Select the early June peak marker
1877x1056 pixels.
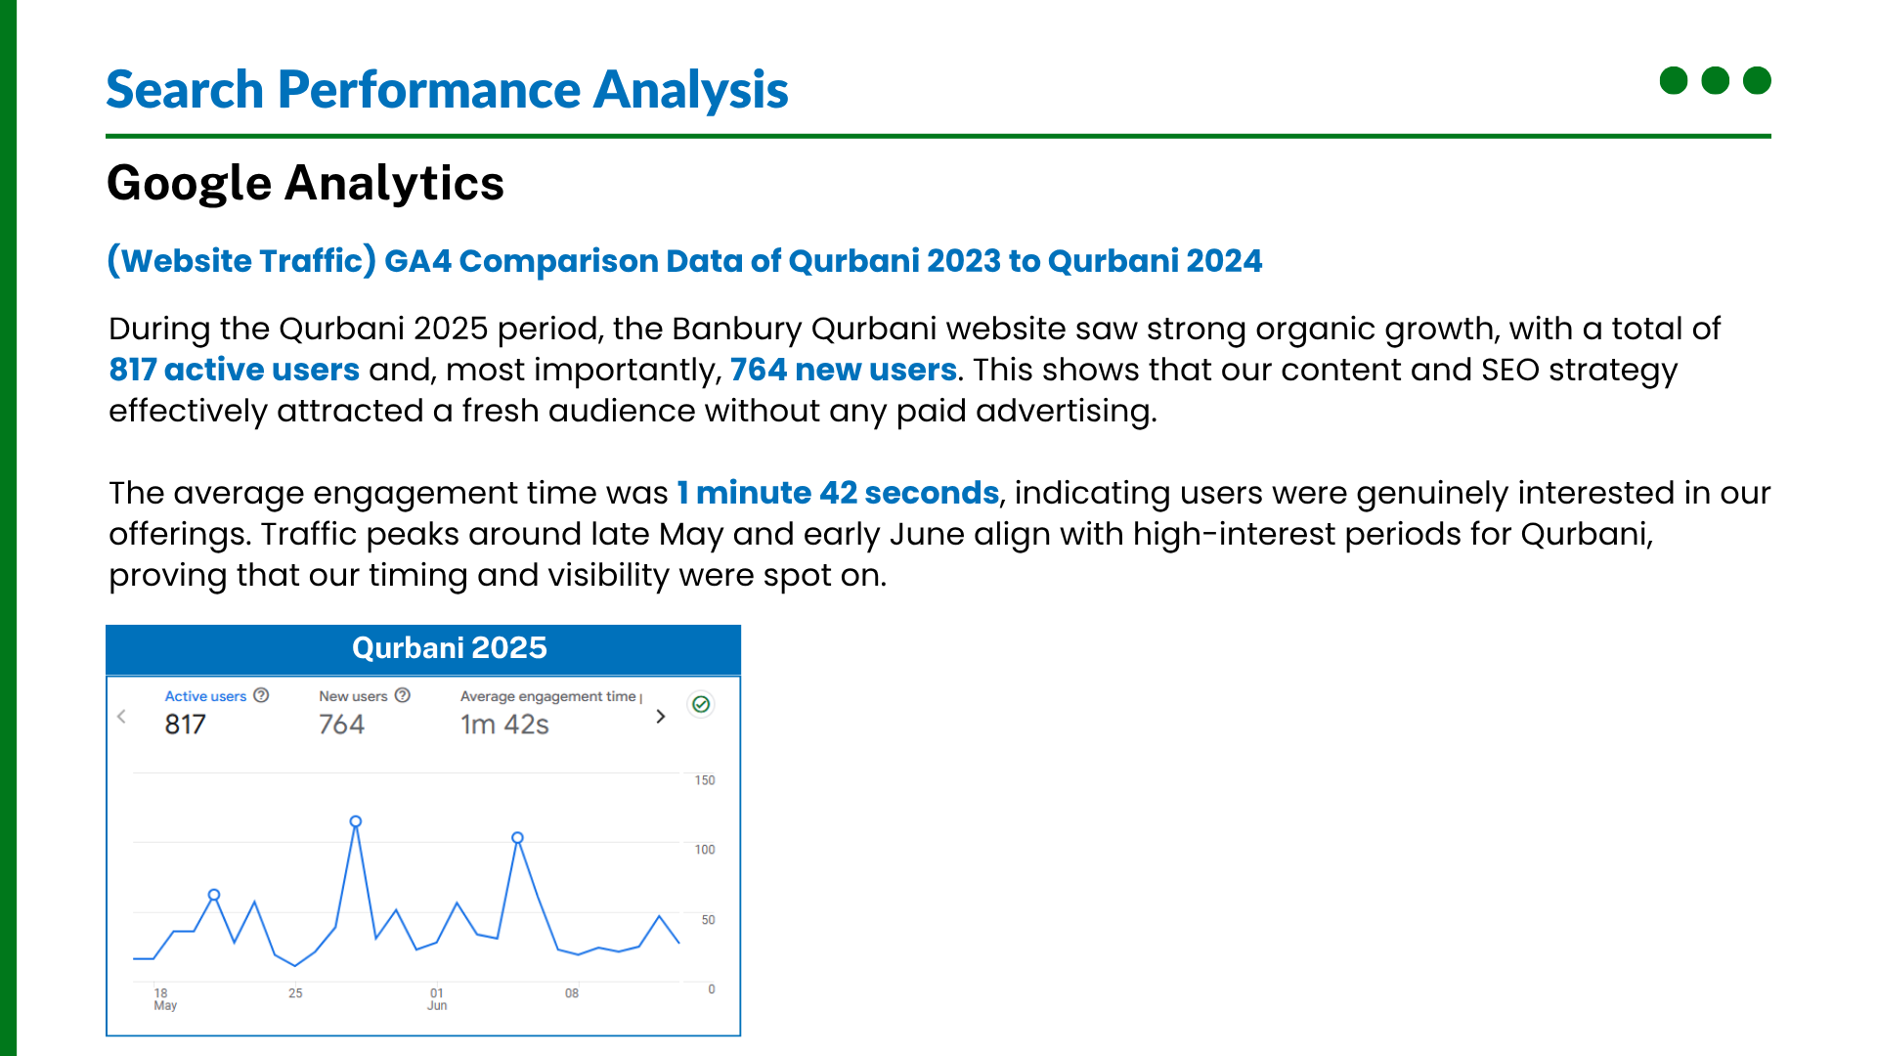517,838
